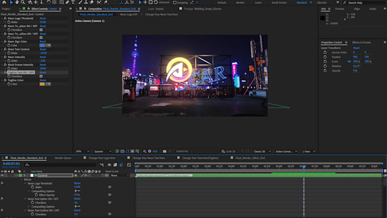Expand workspace overflow chevrons near Libraries
The width and height of the screenshot is (387, 218).
[337, 2]
